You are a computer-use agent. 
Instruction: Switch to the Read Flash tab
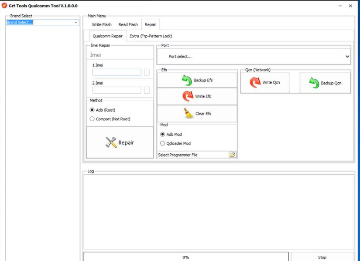point(128,24)
